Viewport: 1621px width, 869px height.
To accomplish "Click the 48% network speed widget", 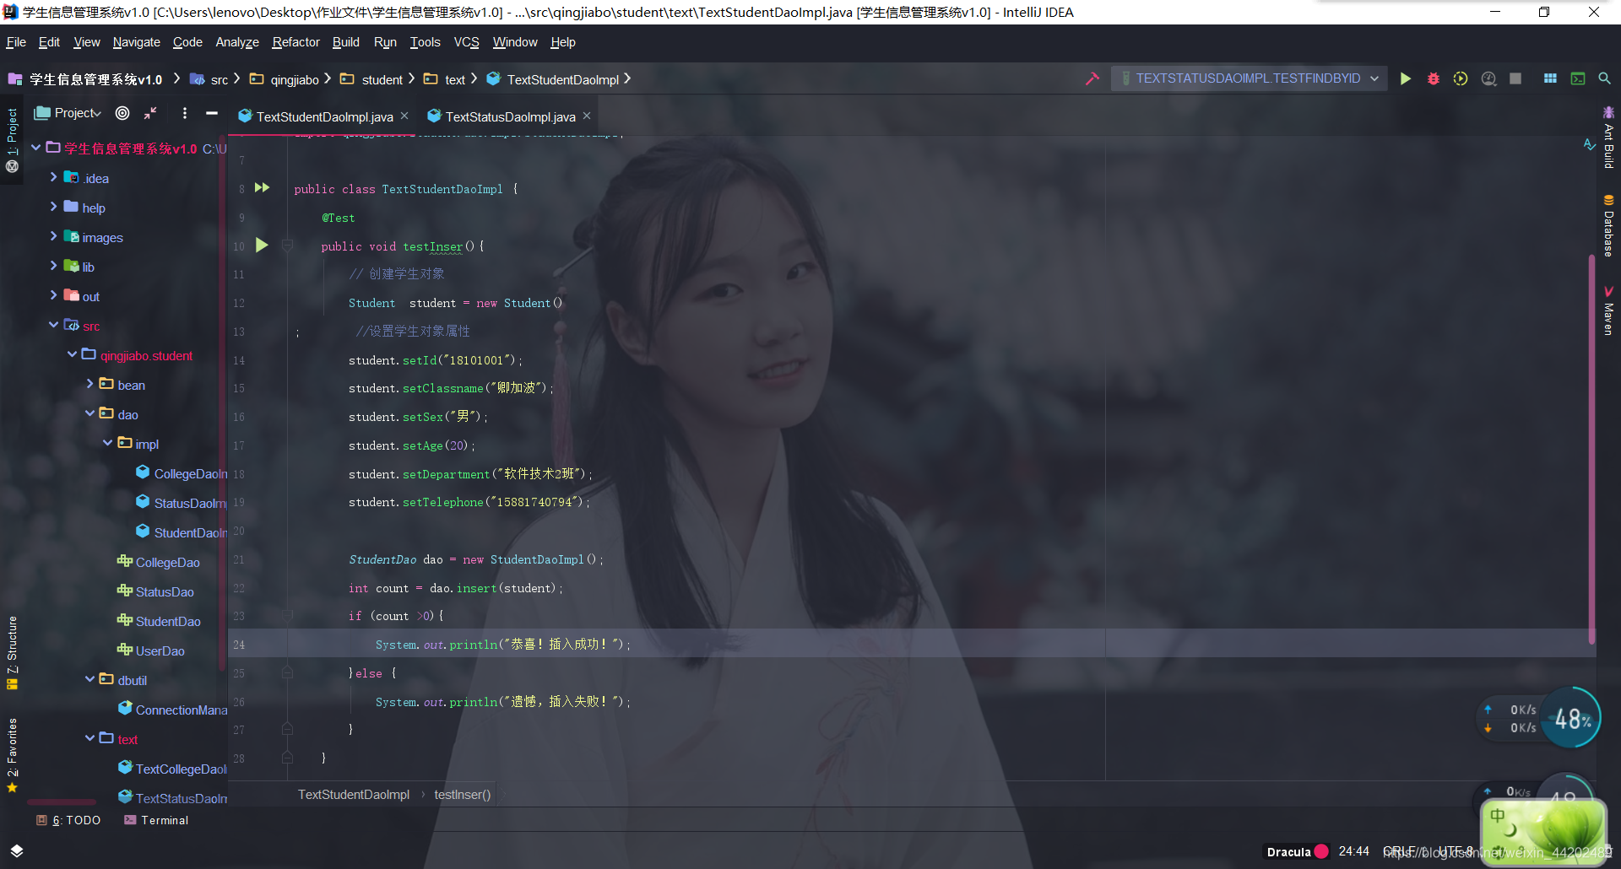I will [x=1571, y=719].
